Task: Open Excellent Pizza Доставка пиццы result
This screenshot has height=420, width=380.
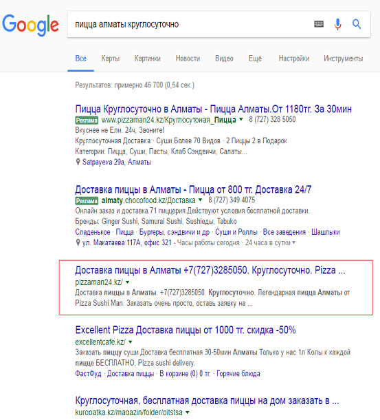Action: (186, 330)
